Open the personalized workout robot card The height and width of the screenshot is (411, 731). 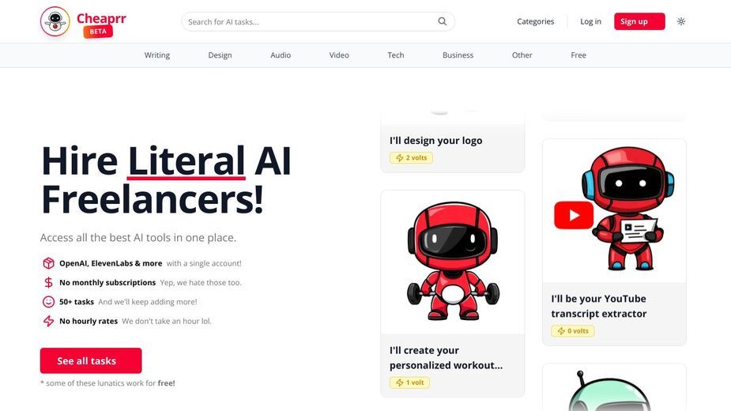(453, 293)
